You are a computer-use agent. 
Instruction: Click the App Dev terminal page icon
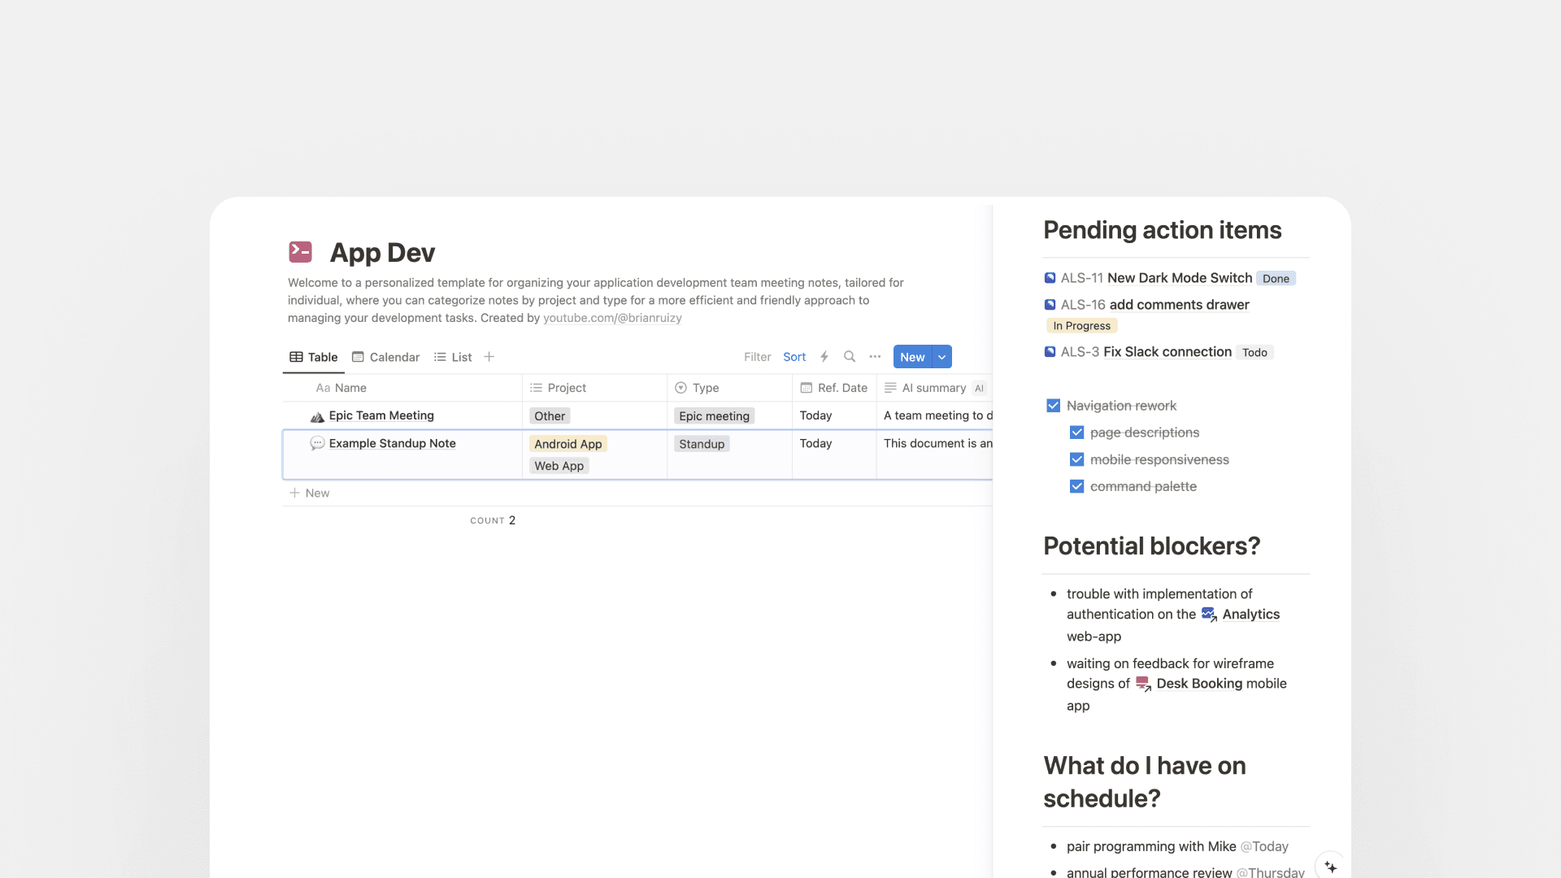coord(300,252)
